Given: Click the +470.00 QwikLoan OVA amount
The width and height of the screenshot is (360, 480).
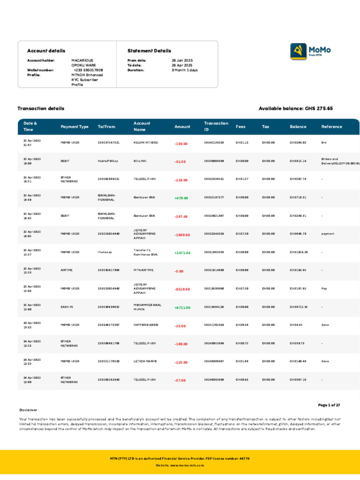Looking at the screenshot, I should [181, 198].
